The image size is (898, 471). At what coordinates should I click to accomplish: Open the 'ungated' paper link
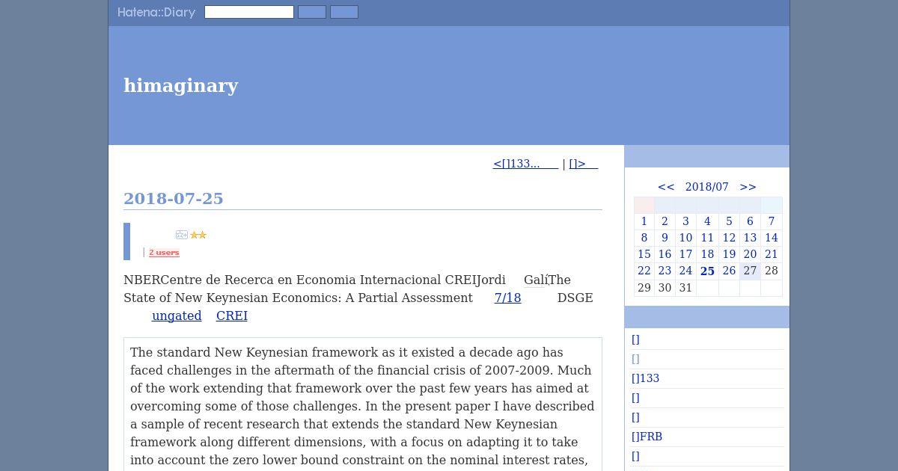[177, 315]
